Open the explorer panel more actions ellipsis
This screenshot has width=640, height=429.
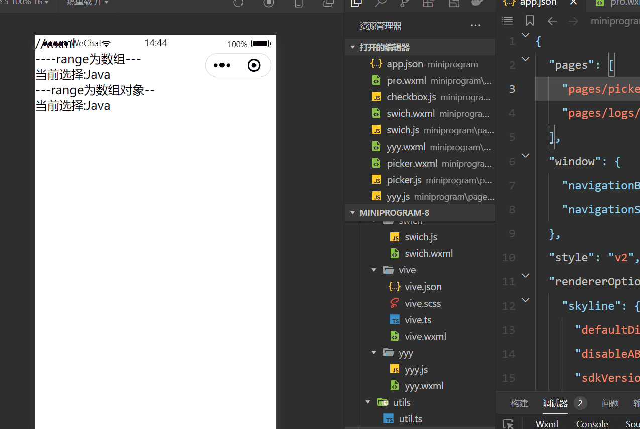pos(475,26)
